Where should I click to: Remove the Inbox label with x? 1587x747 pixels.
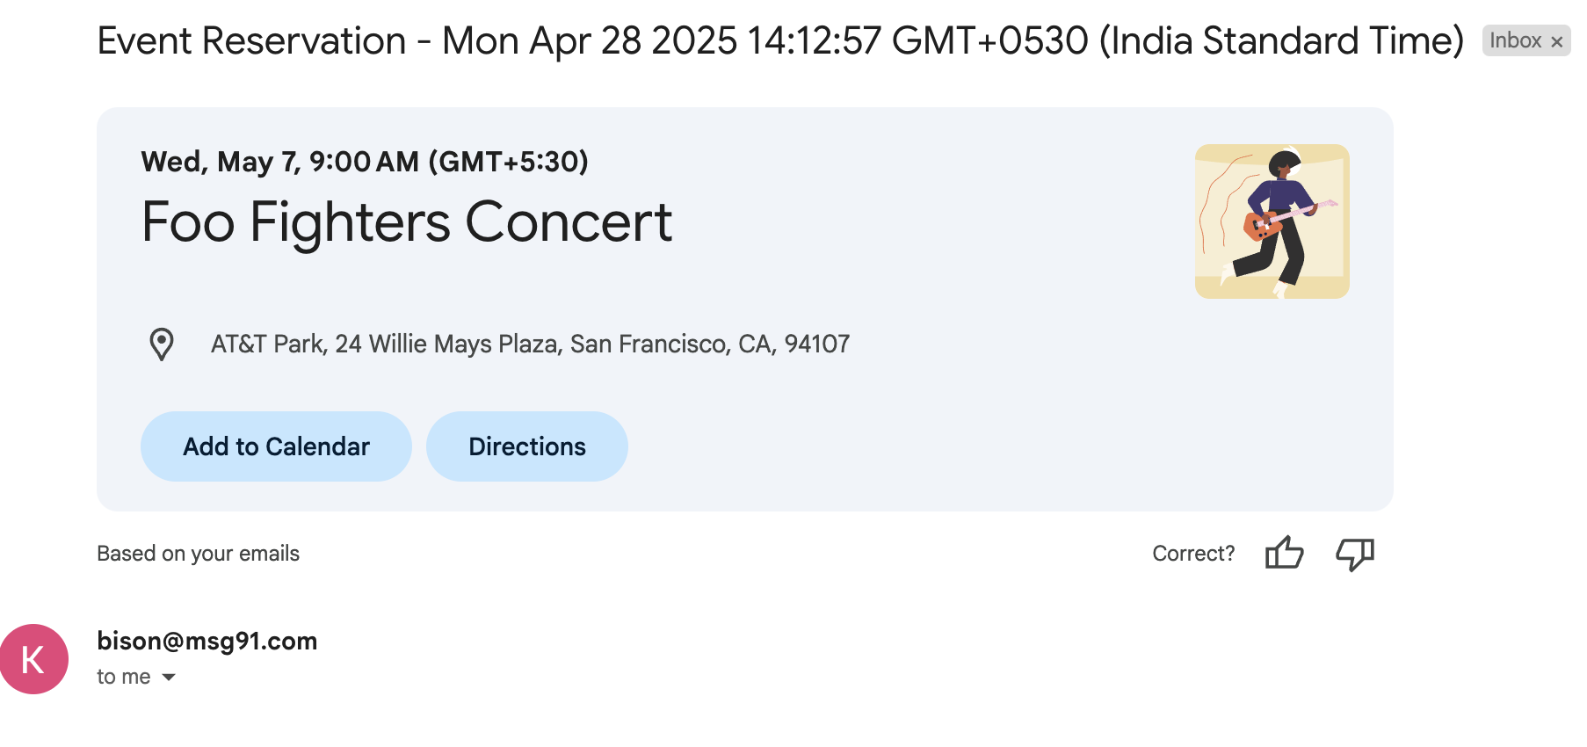1557,41
